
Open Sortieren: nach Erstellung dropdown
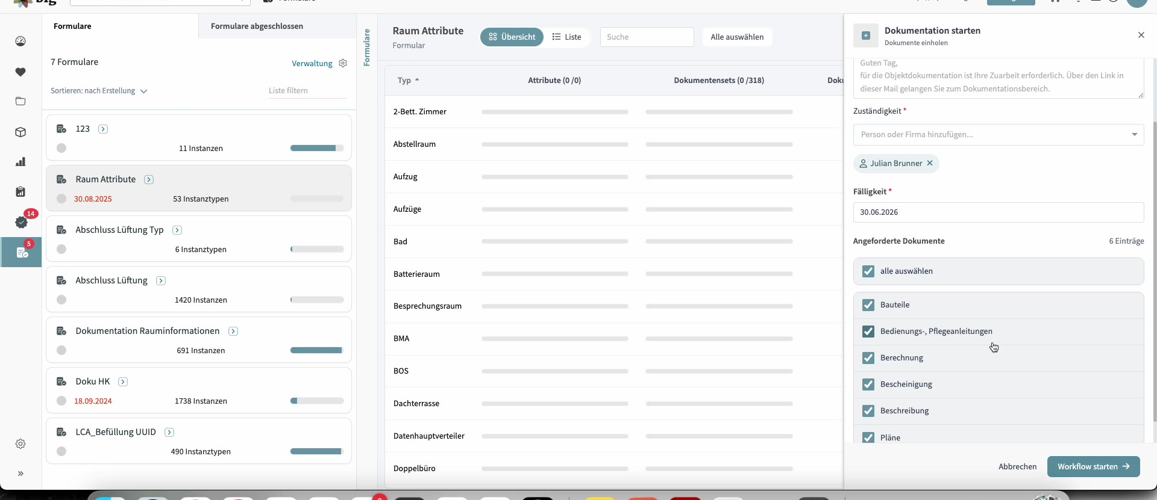99,91
